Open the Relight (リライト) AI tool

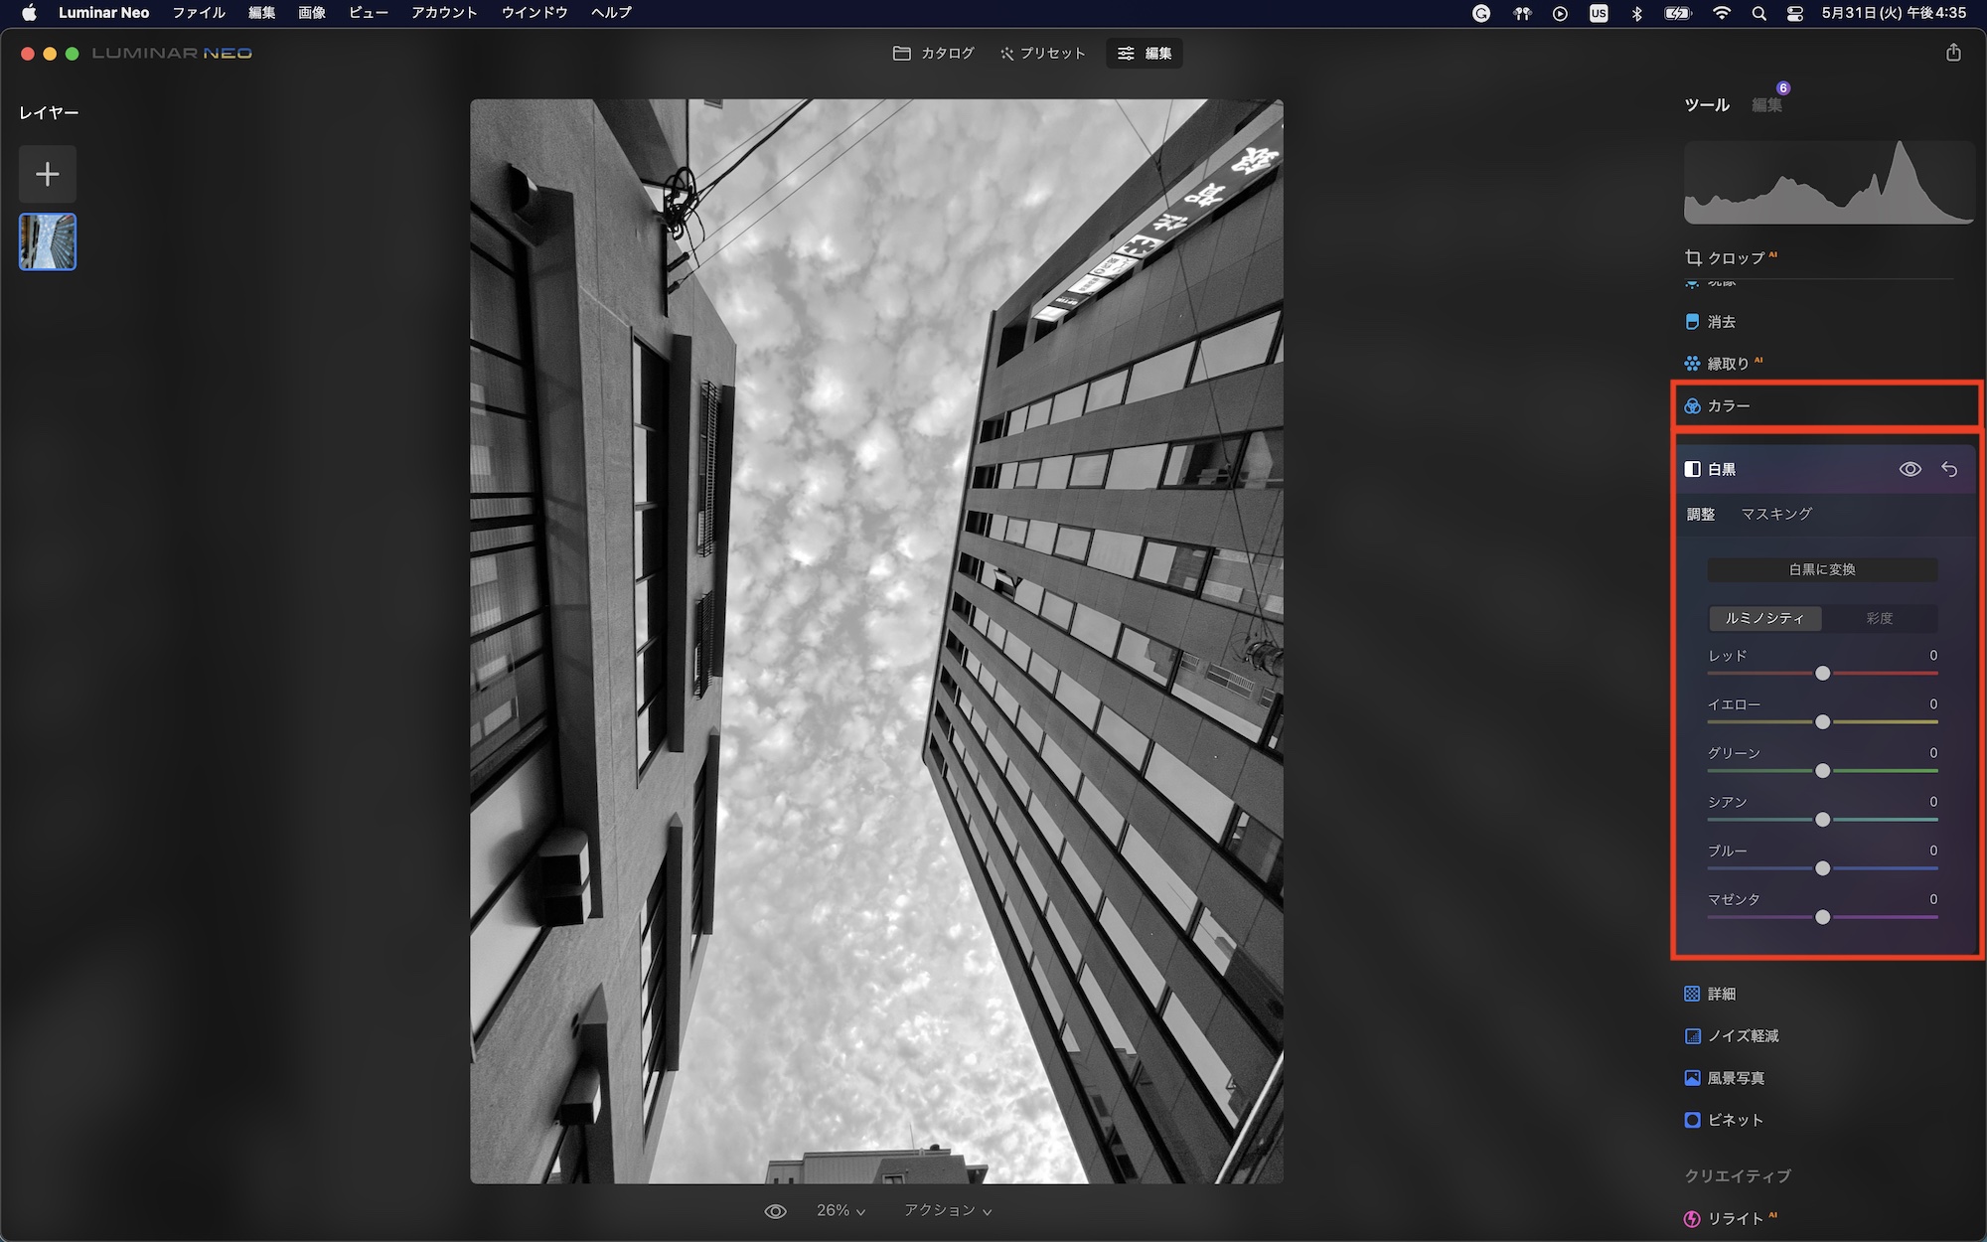click(x=1735, y=1218)
